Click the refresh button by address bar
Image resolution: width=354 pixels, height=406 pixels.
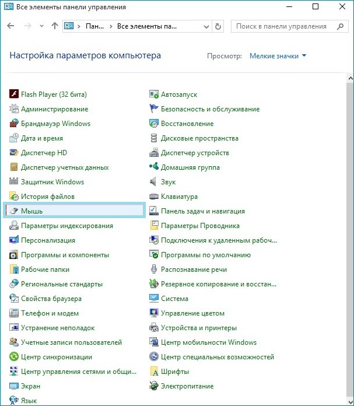219,26
